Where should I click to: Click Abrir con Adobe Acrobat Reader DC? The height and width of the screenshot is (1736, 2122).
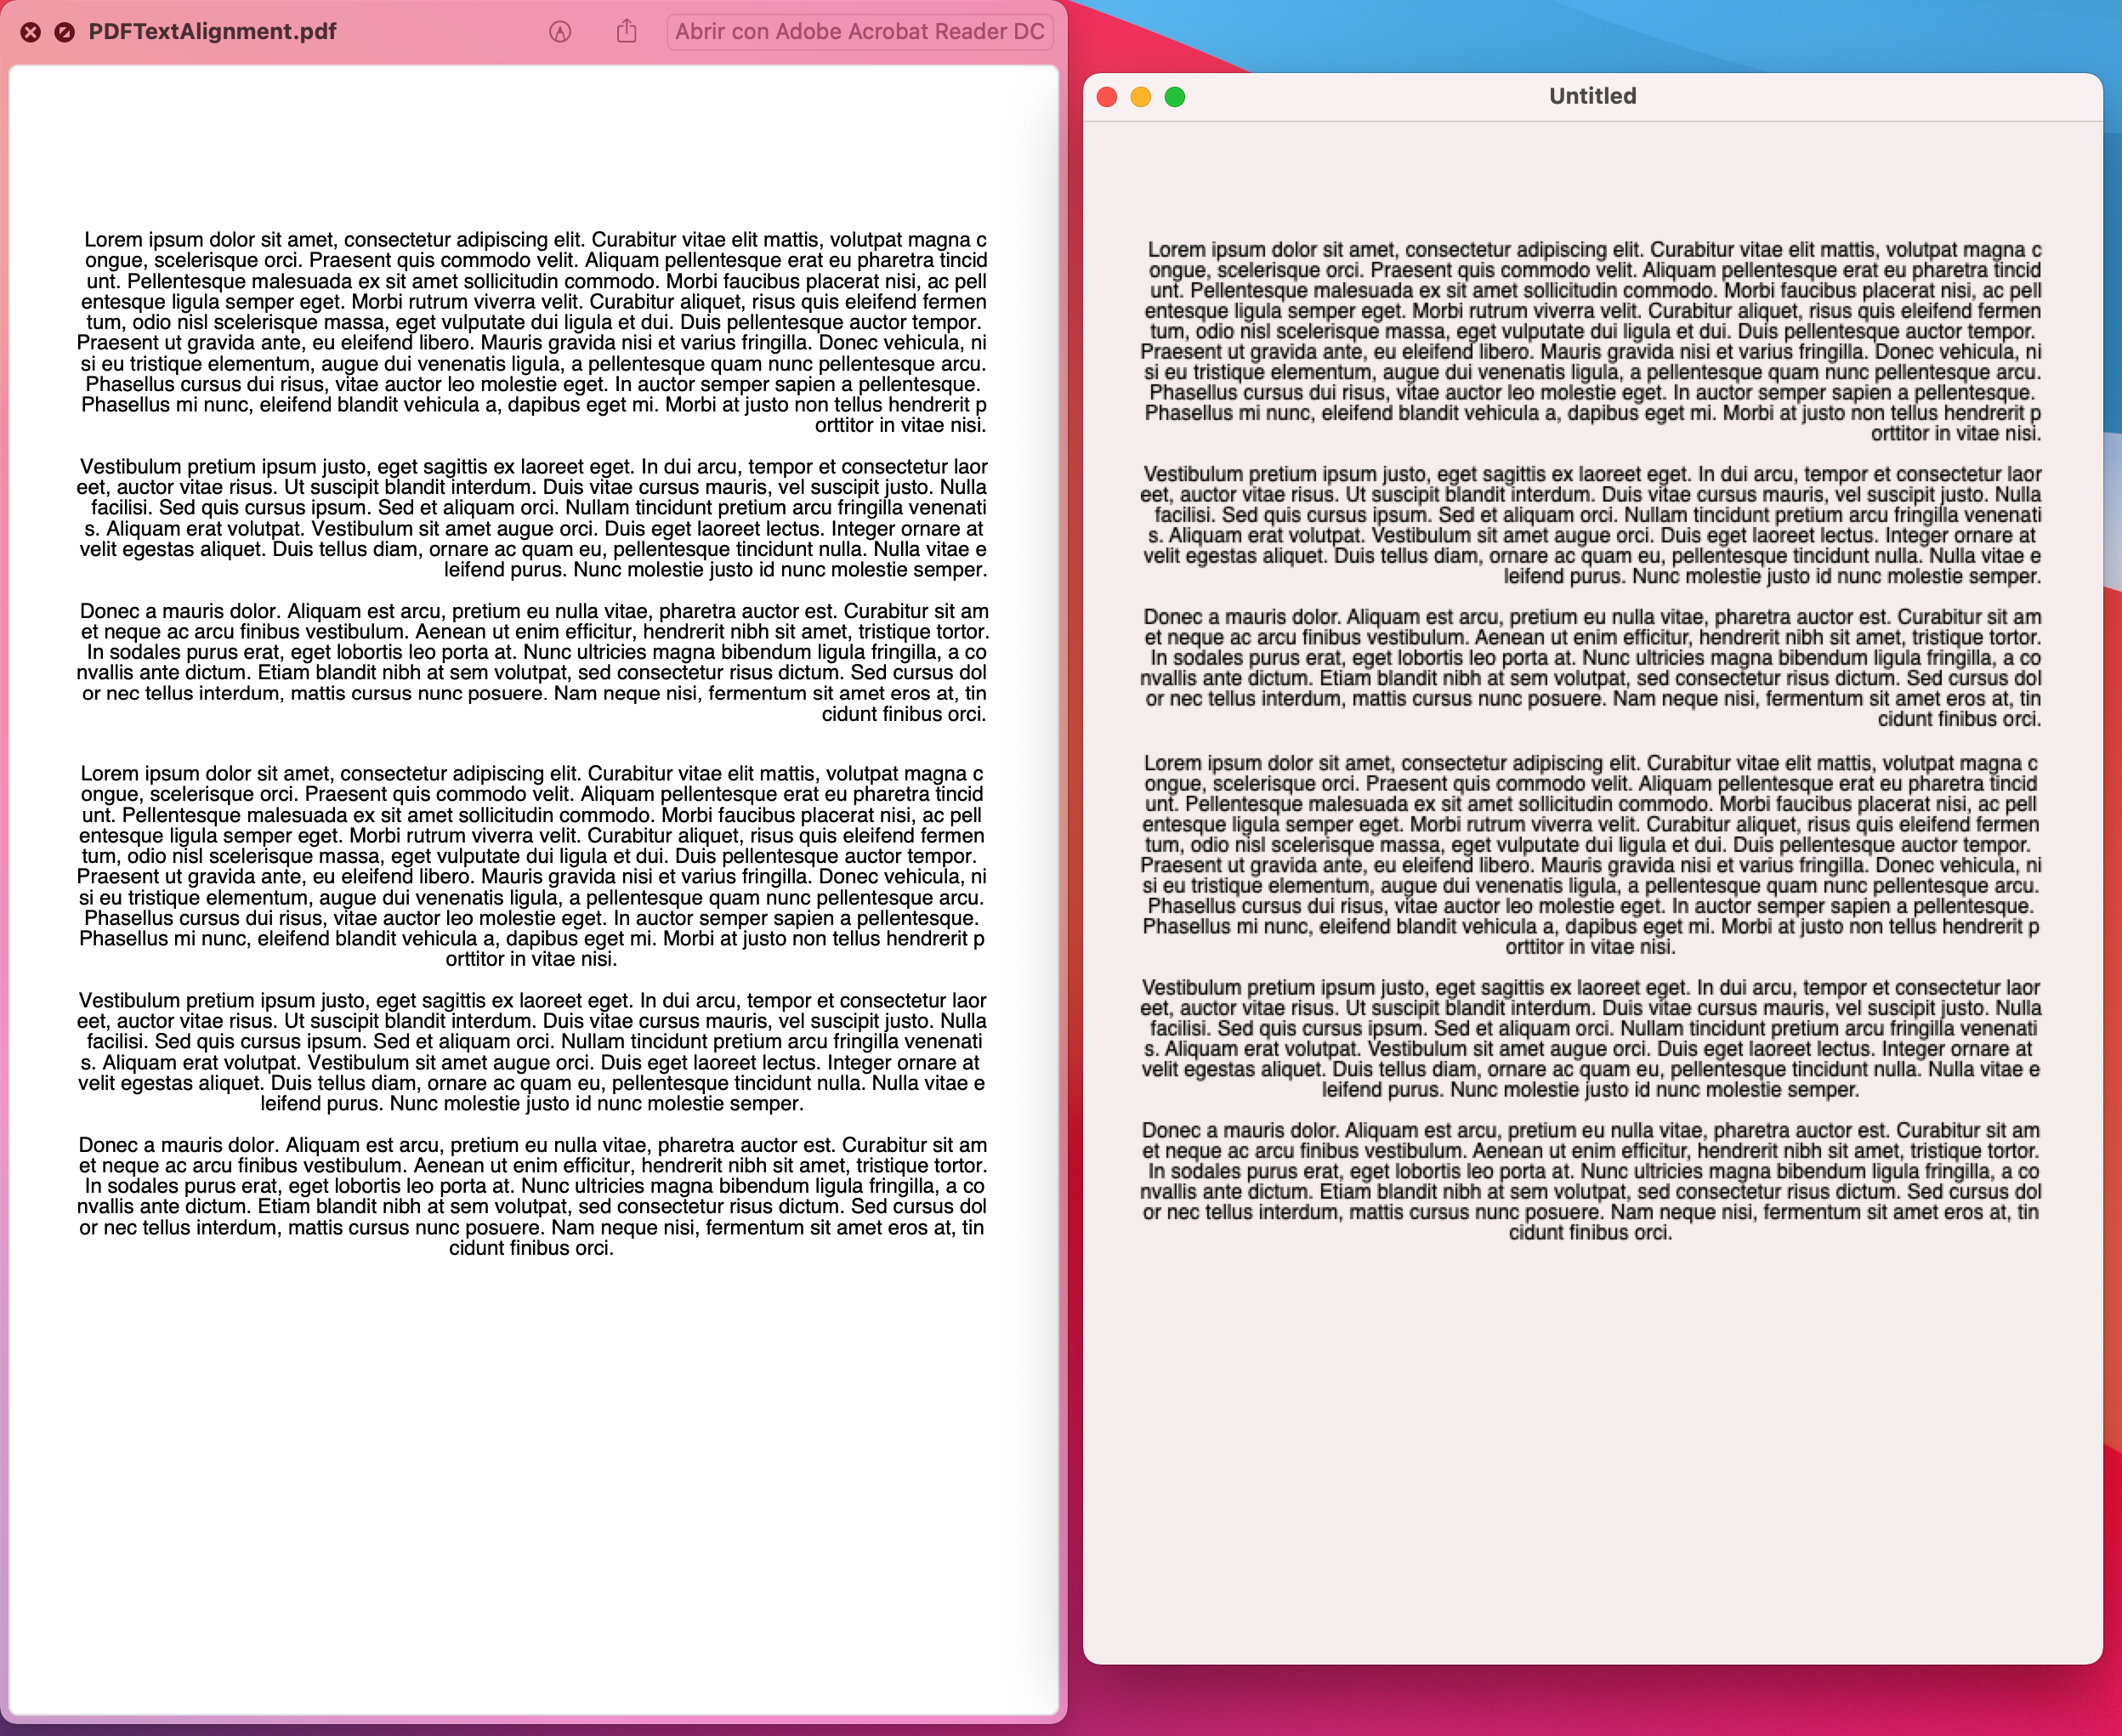click(x=859, y=32)
